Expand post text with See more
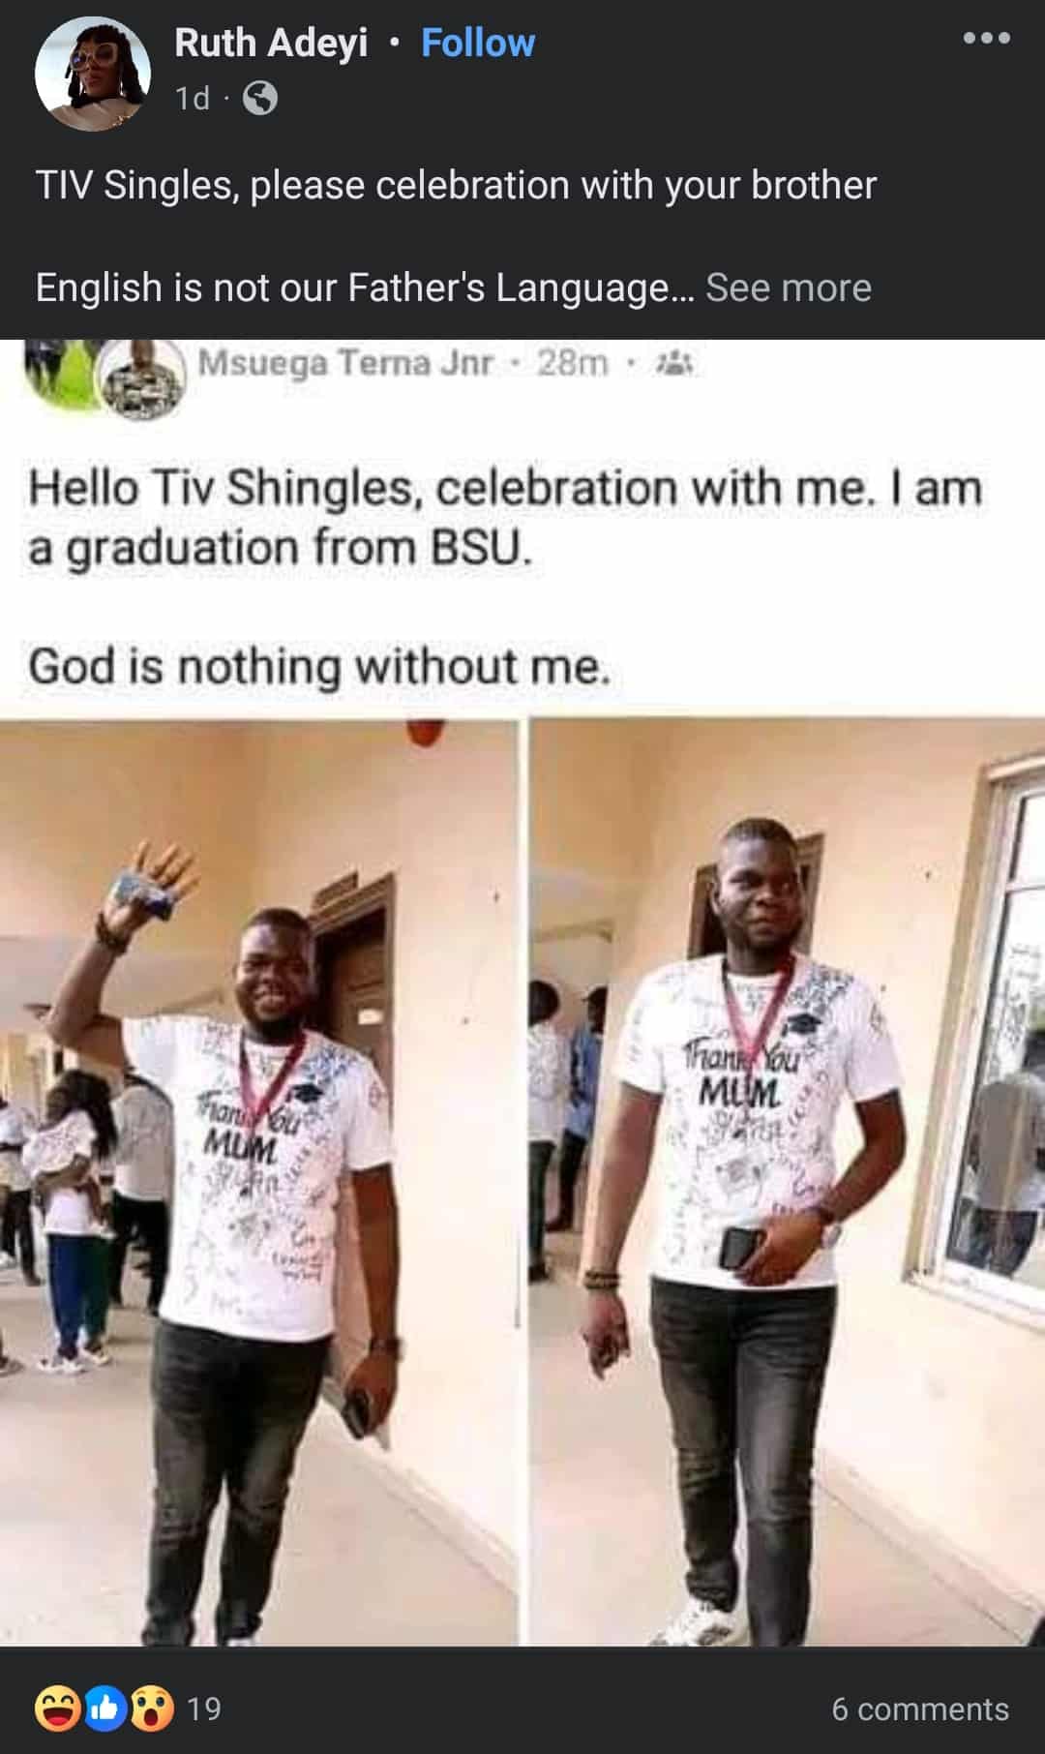 [x=789, y=287]
